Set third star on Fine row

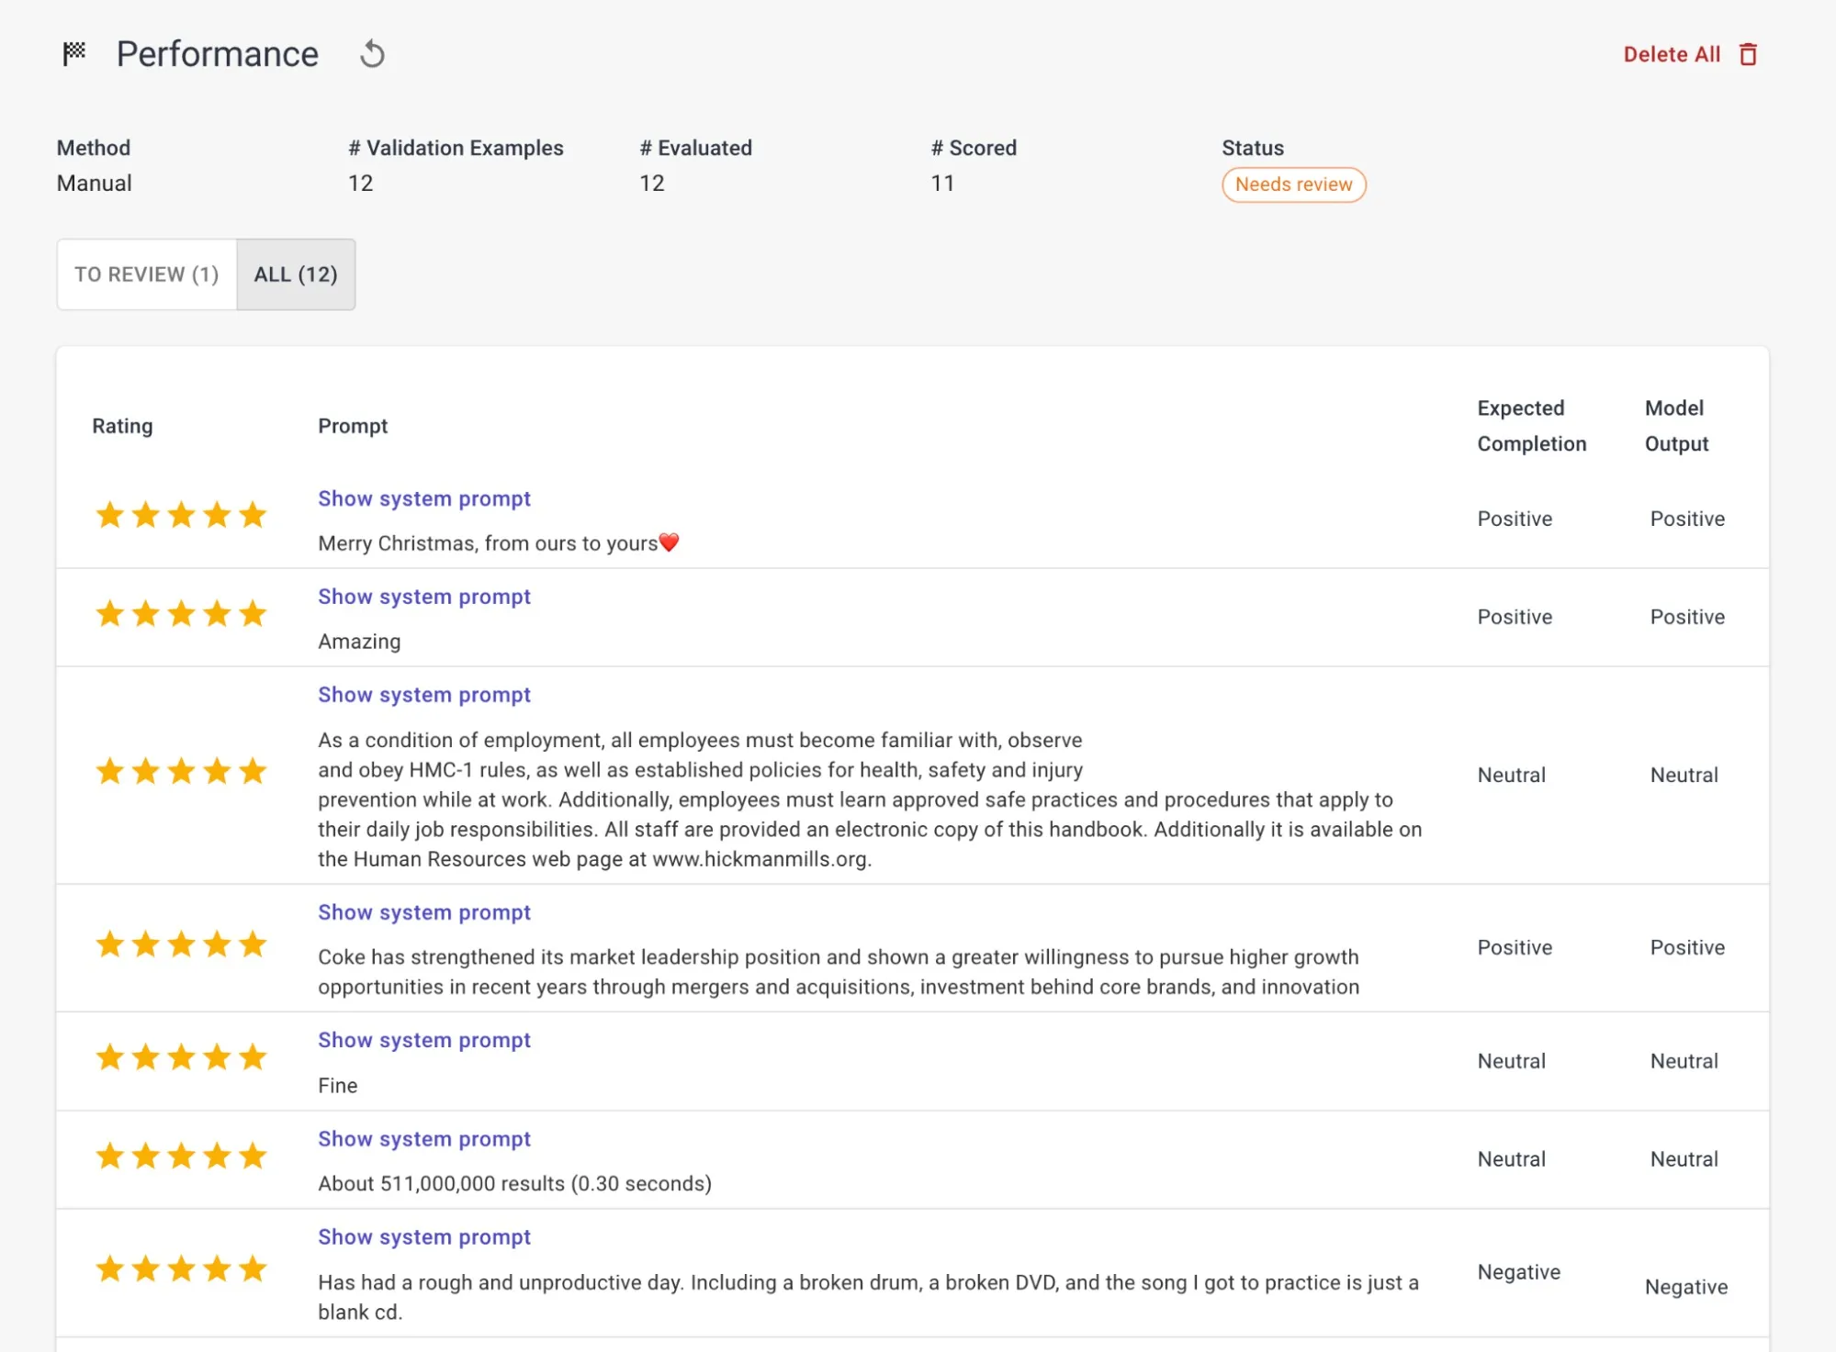(181, 1057)
